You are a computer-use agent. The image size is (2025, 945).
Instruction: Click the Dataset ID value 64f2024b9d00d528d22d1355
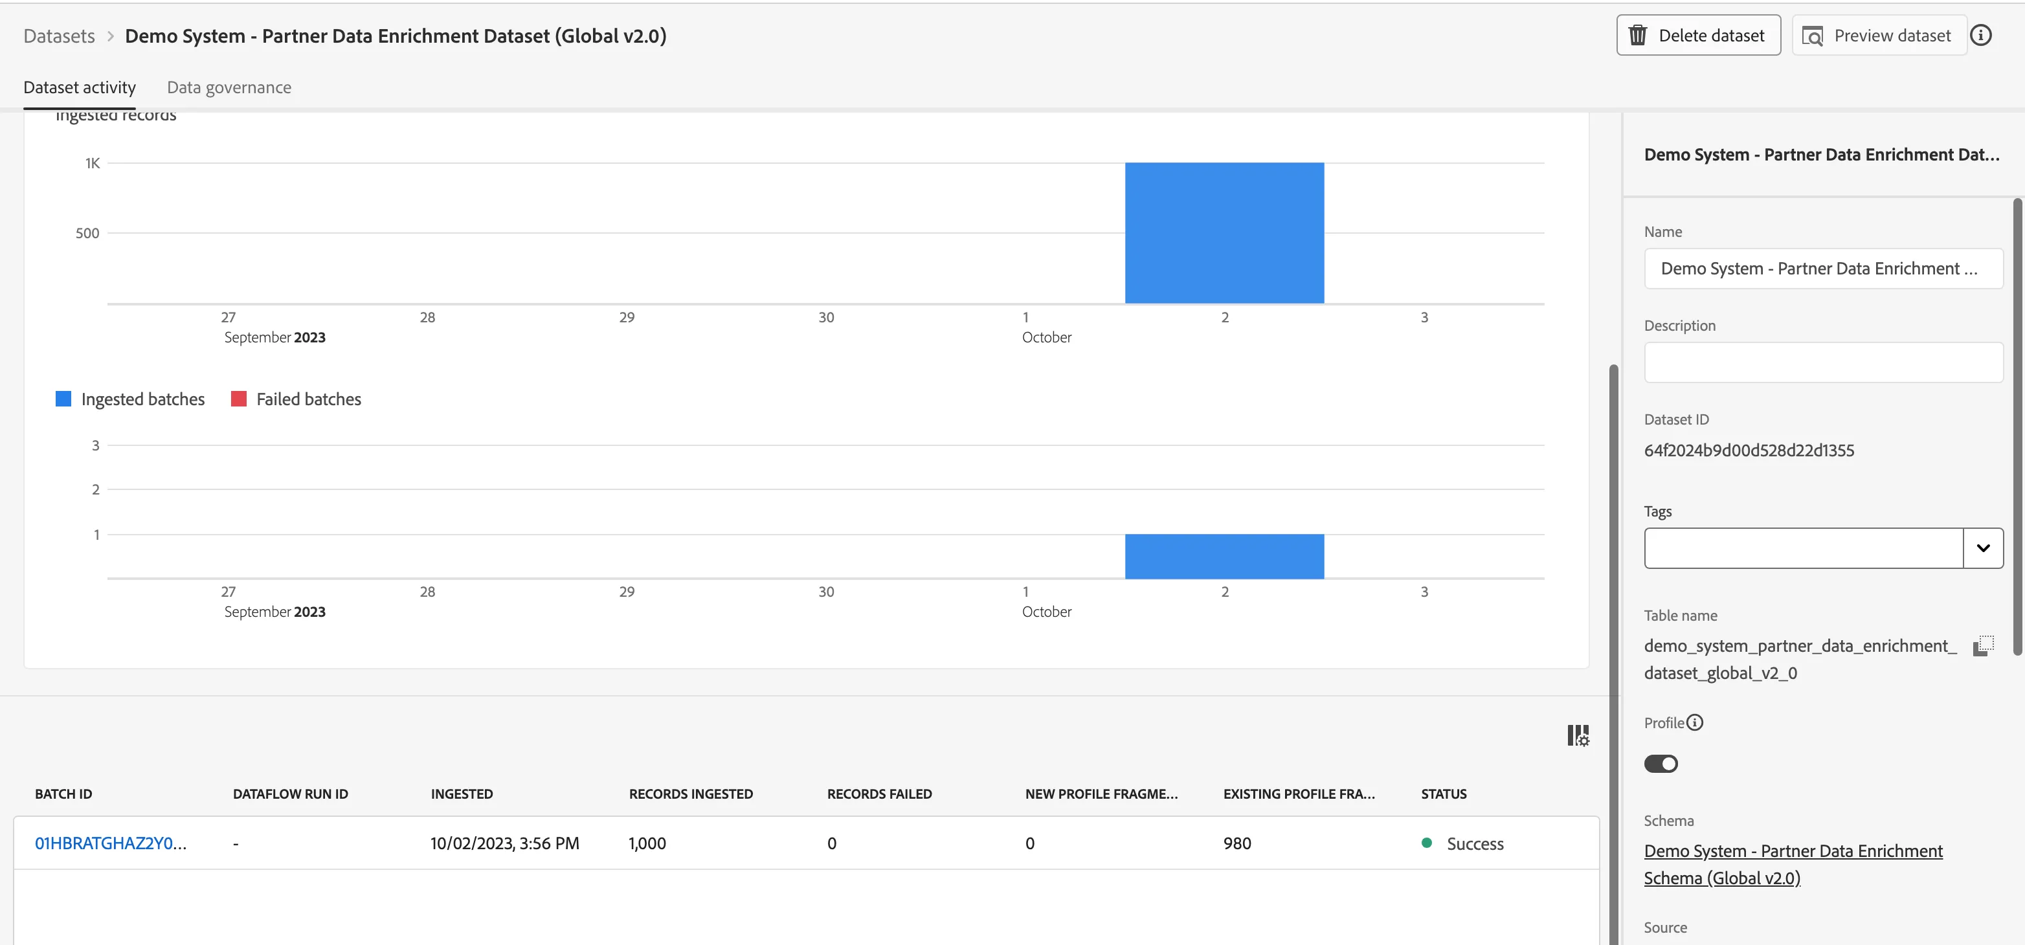point(1749,450)
